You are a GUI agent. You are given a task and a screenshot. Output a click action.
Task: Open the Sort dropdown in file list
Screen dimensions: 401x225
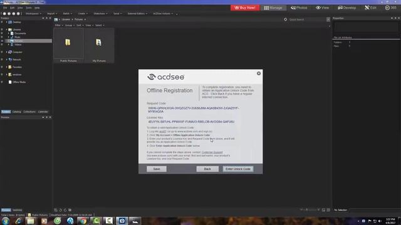click(80, 25)
